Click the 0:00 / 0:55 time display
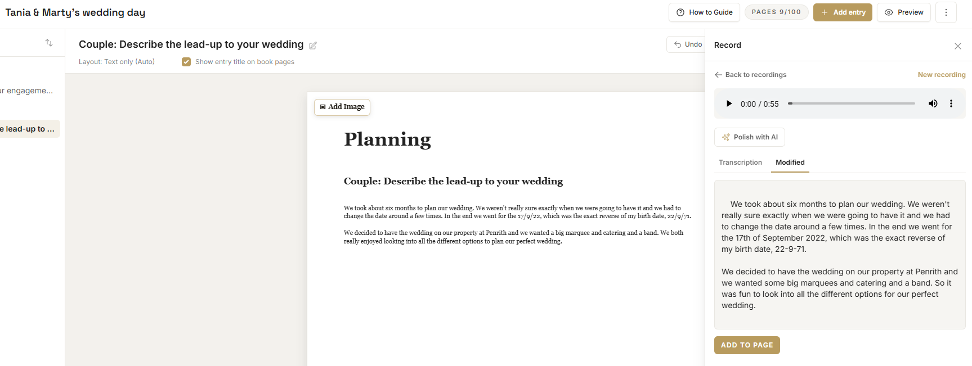This screenshot has height=366, width=972. point(759,104)
